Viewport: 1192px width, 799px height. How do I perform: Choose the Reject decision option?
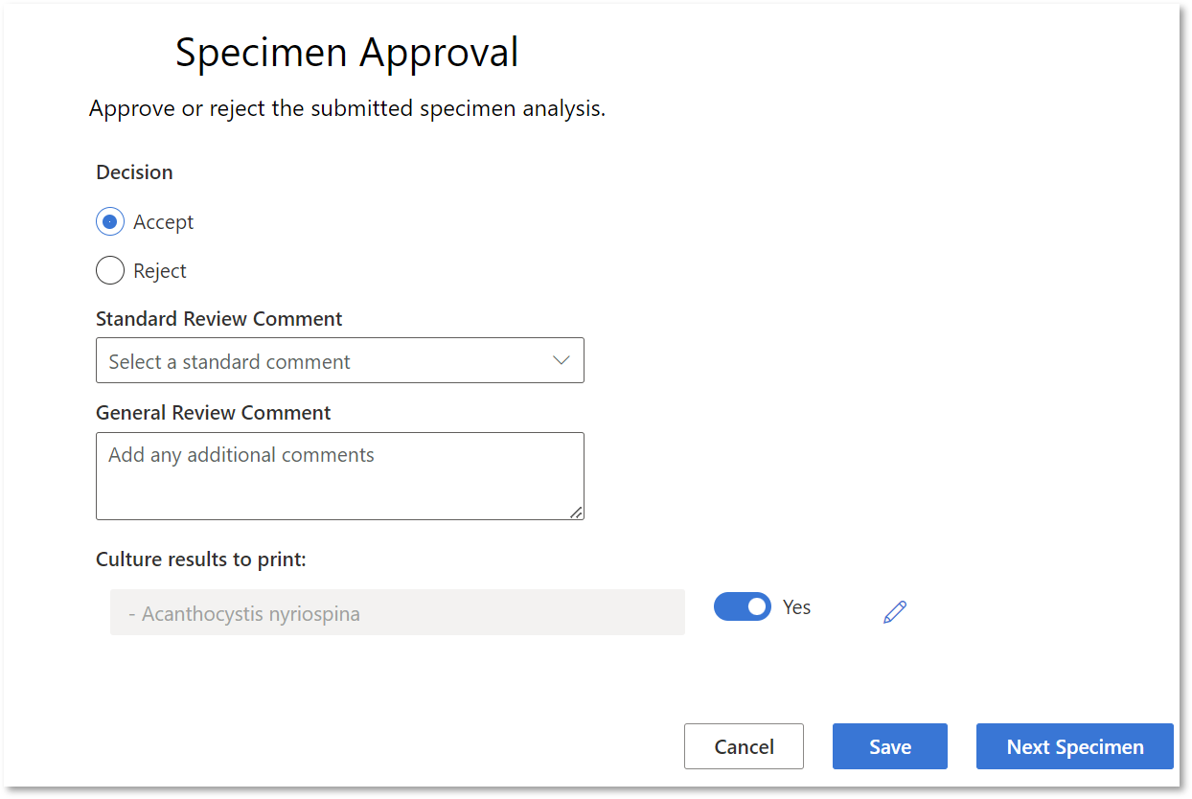coord(110,271)
